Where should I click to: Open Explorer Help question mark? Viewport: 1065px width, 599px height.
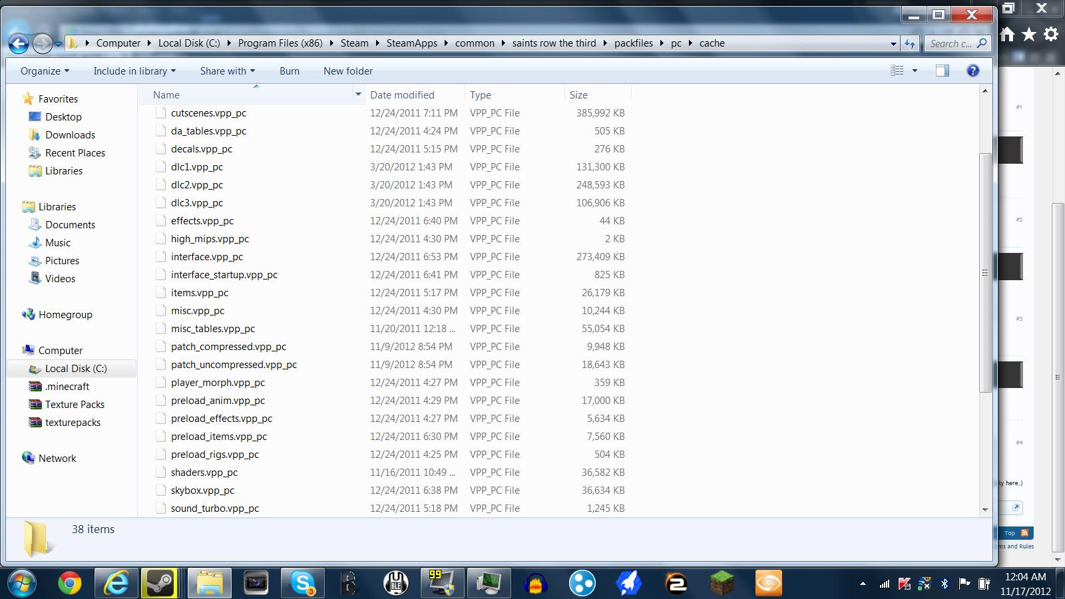[972, 71]
